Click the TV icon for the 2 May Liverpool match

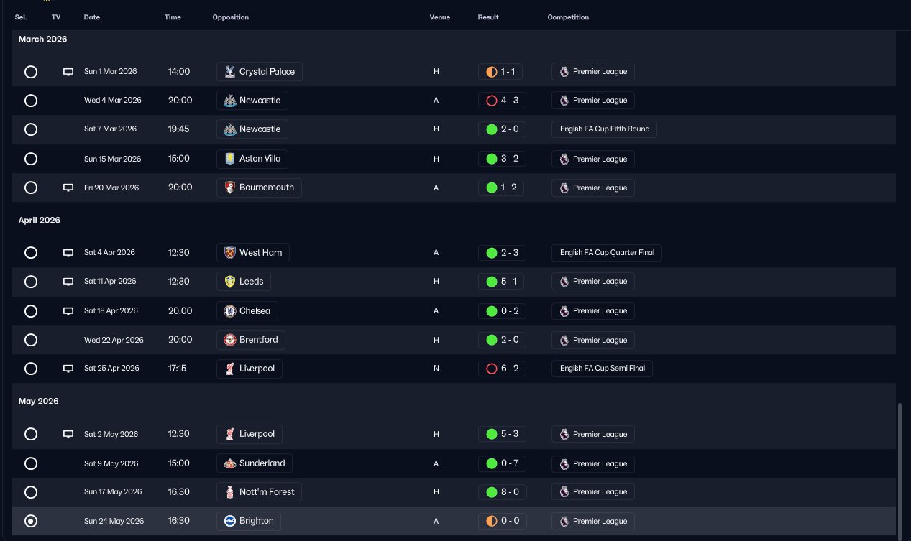(x=68, y=434)
